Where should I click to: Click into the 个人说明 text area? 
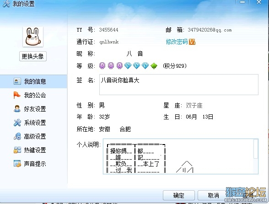click(x=178, y=156)
